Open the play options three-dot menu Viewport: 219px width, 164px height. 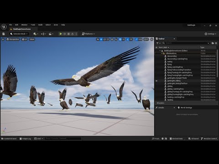tap(76, 34)
